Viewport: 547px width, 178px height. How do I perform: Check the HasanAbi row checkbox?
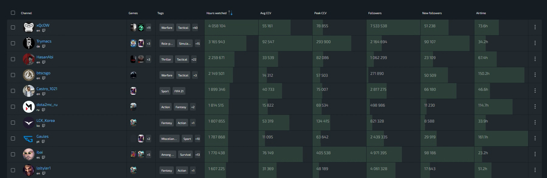click(13, 59)
